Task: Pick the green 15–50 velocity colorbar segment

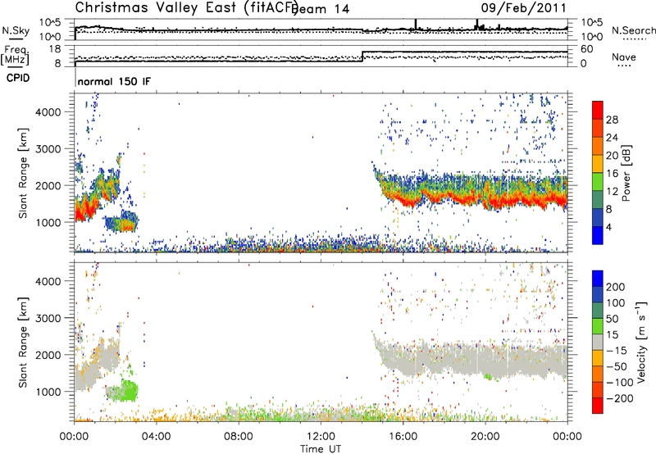Action: [598, 326]
